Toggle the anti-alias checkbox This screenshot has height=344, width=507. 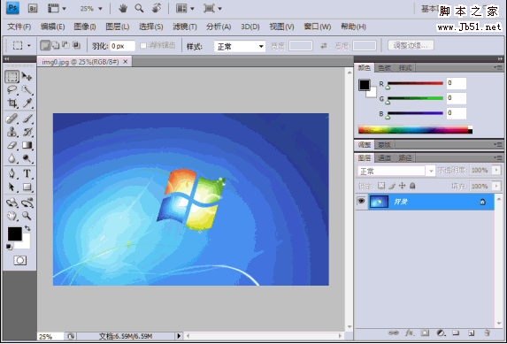tap(143, 46)
